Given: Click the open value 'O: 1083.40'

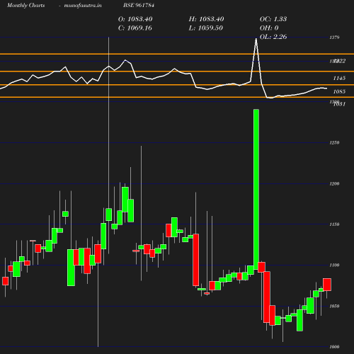Looking at the screenshot, I should pos(135,19).
